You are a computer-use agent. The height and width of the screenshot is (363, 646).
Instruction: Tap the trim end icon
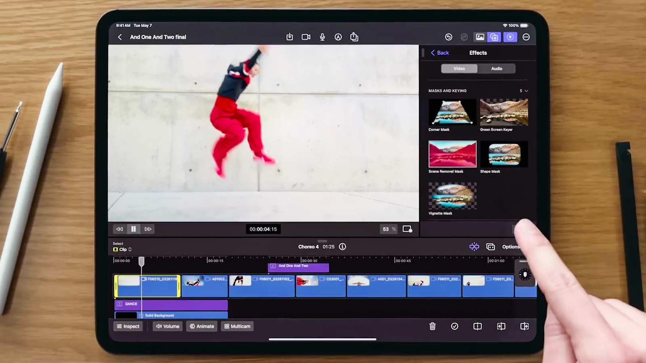[524, 326]
